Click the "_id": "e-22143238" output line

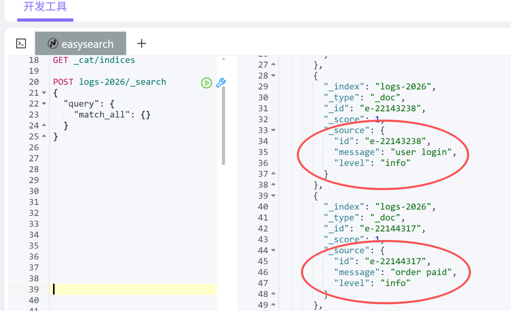point(375,108)
